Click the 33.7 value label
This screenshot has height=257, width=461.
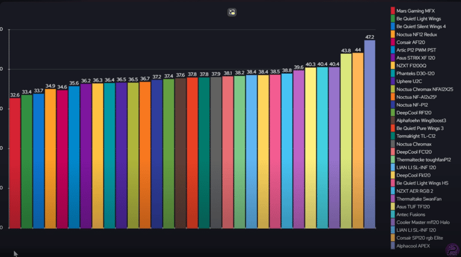[38, 90]
